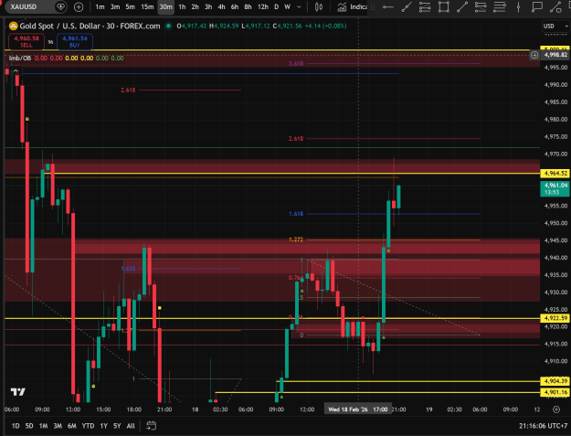Select the two-point trend line tool

click(462, 7)
